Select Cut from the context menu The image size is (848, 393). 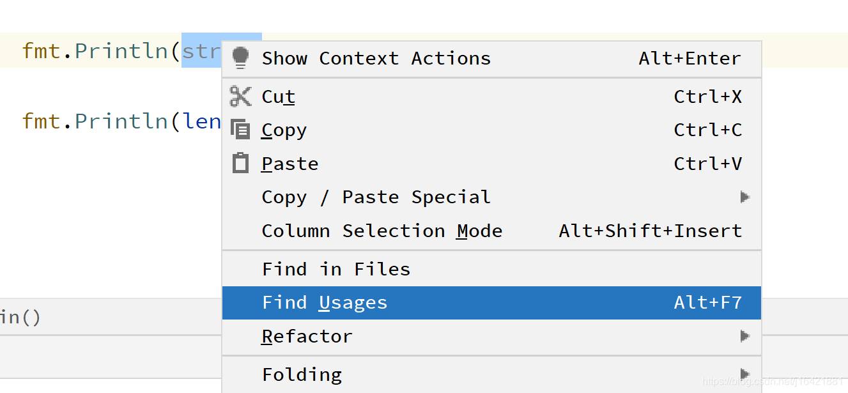(x=277, y=96)
